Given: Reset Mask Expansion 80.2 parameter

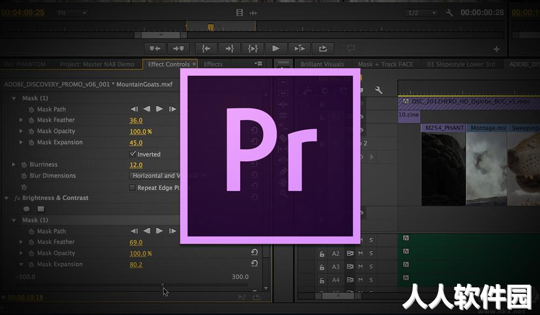Looking at the screenshot, I should [x=254, y=264].
